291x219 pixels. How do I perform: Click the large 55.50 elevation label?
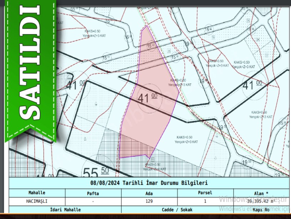[95, 172]
